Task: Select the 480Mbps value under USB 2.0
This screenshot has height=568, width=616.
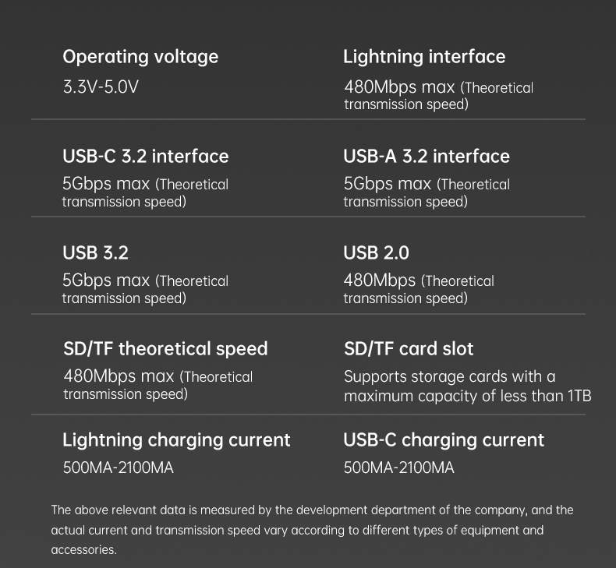Action: tap(380, 280)
